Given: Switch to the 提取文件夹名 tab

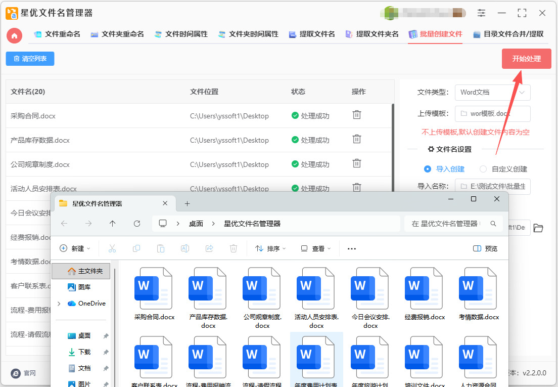Looking at the screenshot, I should 372,34.
